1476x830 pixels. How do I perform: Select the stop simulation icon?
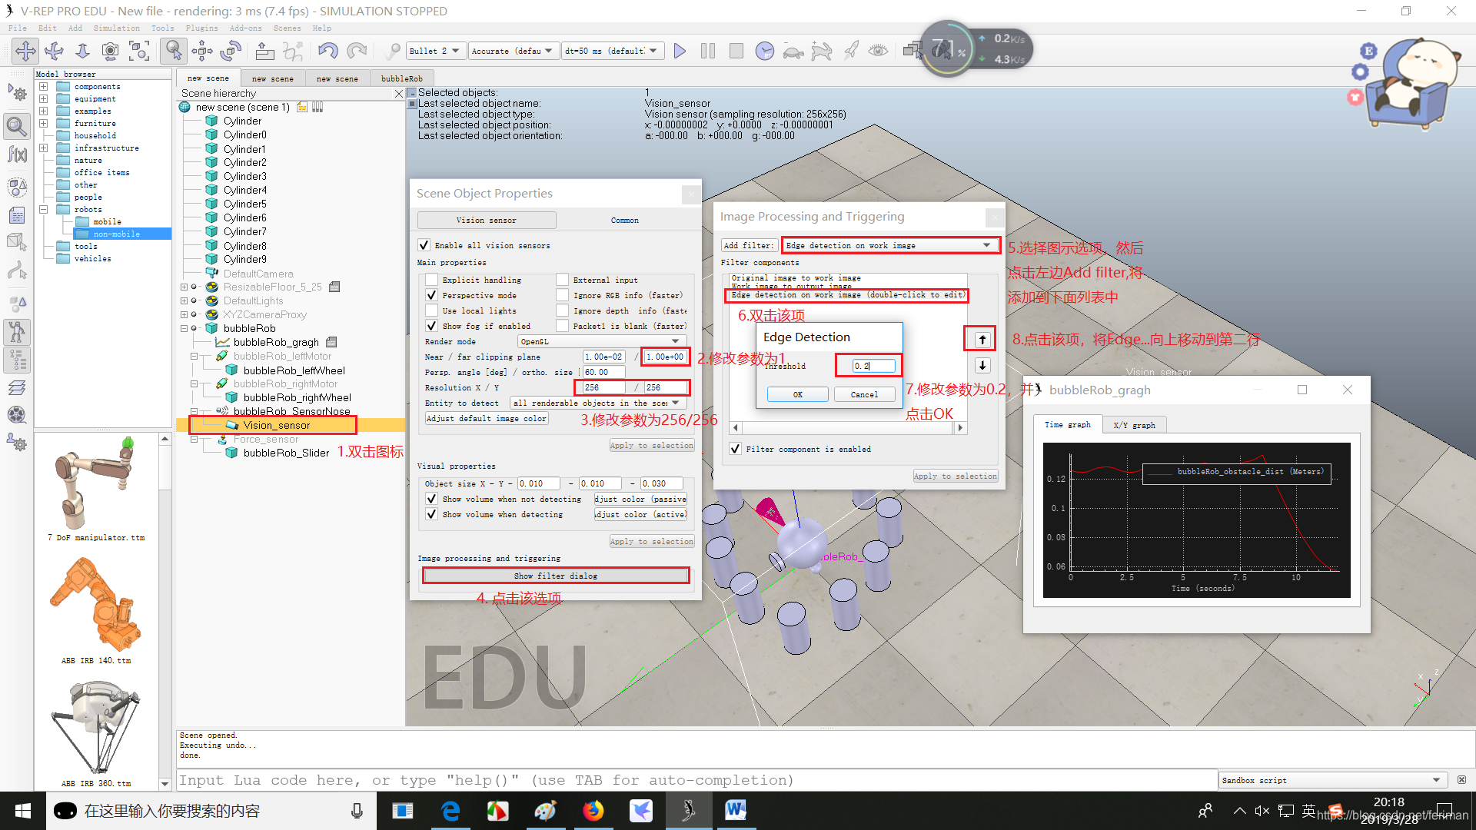pos(735,51)
